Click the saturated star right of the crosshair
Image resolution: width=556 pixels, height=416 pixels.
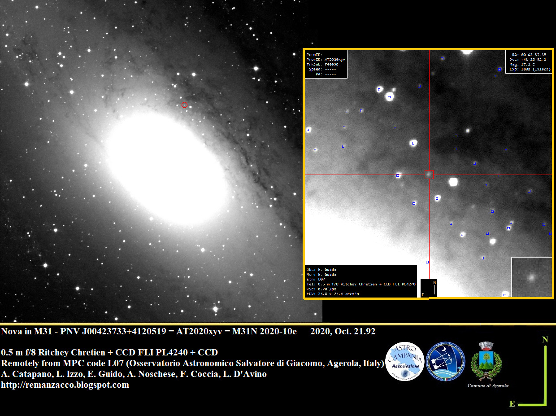(453, 182)
